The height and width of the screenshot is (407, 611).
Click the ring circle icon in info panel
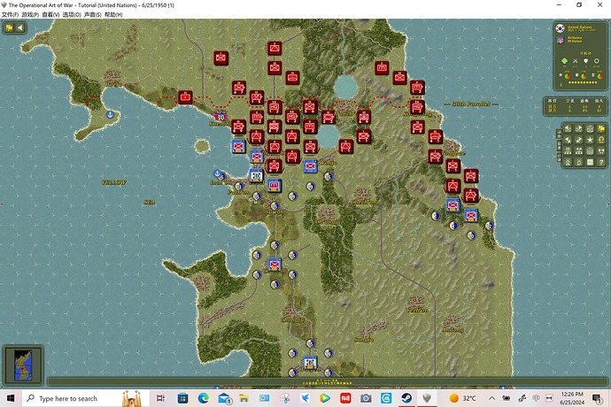click(597, 61)
